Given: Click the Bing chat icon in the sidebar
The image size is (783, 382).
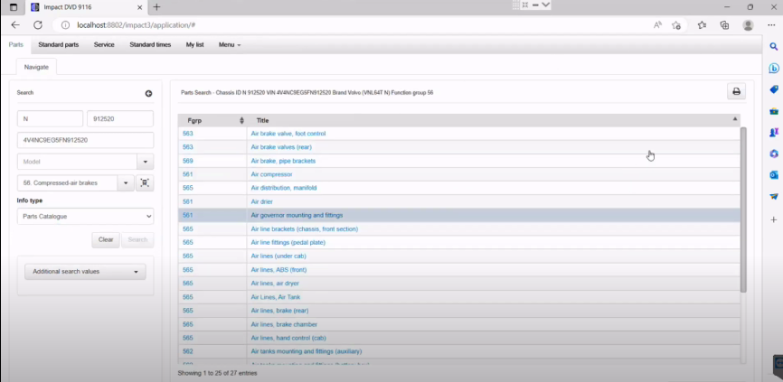Looking at the screenshot, I should [774, 68].
